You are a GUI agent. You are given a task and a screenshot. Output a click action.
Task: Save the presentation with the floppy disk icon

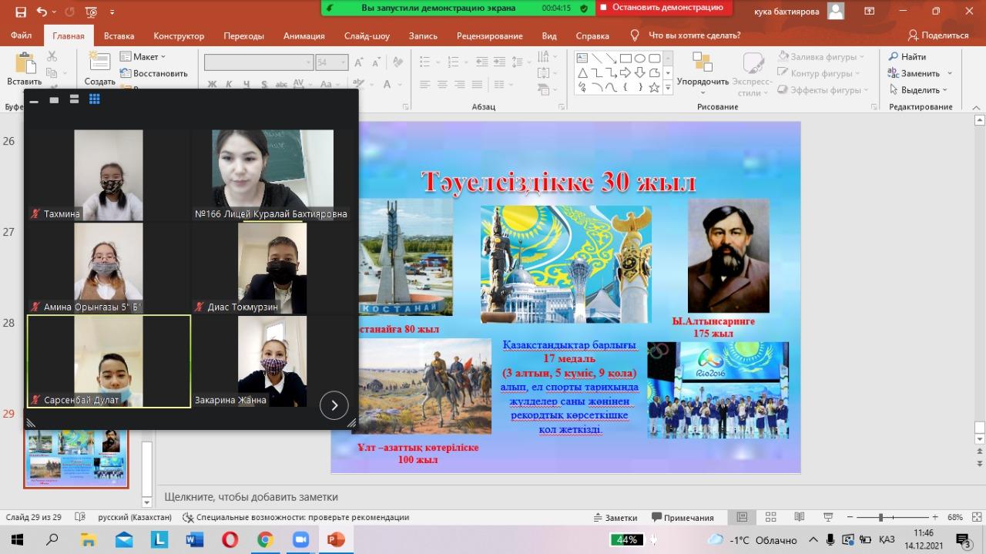pyautogui.click(x=20, y=12)
